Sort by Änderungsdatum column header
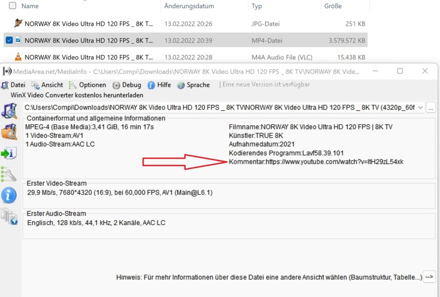The width and height of the screenshot is (440, 297). click(189, 6)
